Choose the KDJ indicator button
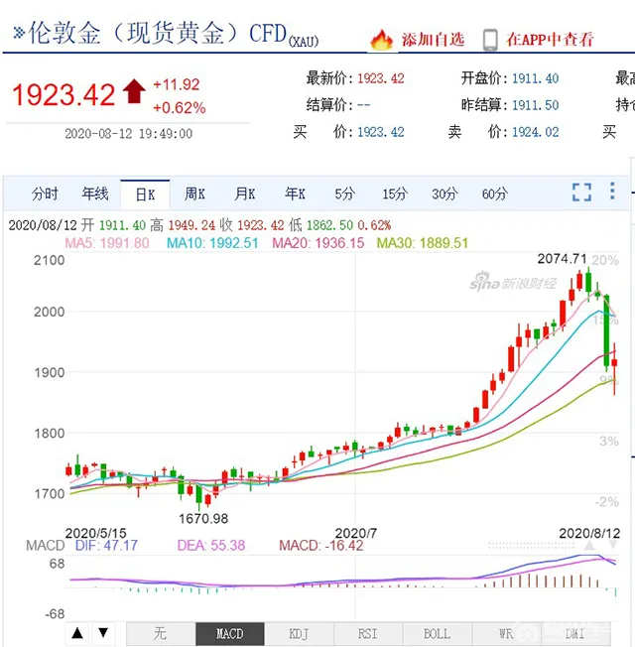 click(299, 634)
